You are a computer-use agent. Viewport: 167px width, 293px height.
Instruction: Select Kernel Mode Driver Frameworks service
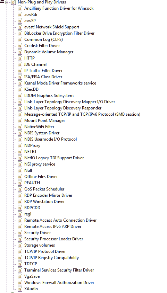click(60, 83)
